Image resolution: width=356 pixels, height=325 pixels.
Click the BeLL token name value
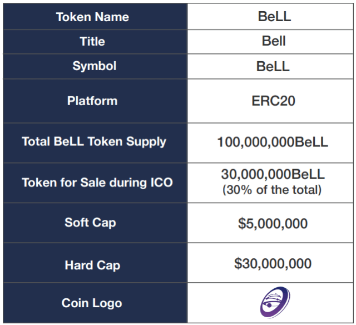coord(274,17)
